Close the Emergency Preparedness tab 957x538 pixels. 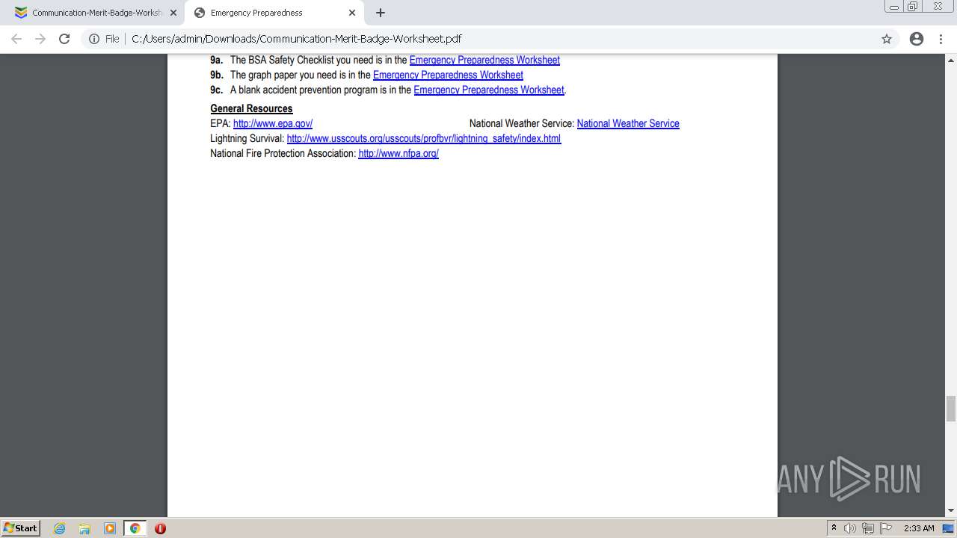coord(352,13)
